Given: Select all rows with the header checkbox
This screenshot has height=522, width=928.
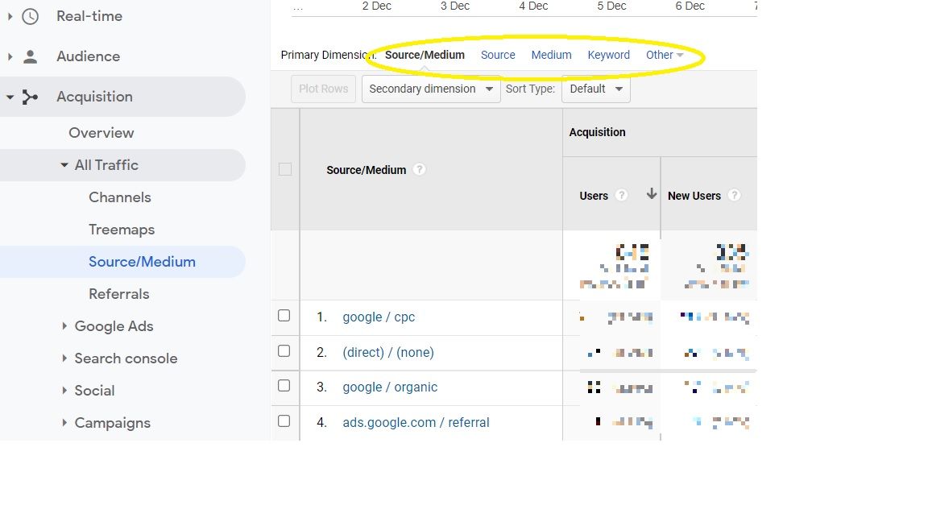Looking at the screenshot, I should click(x=284, y=169).
